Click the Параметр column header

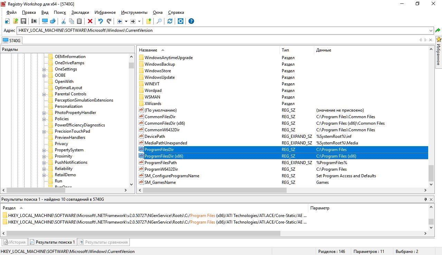click(368, 208)
